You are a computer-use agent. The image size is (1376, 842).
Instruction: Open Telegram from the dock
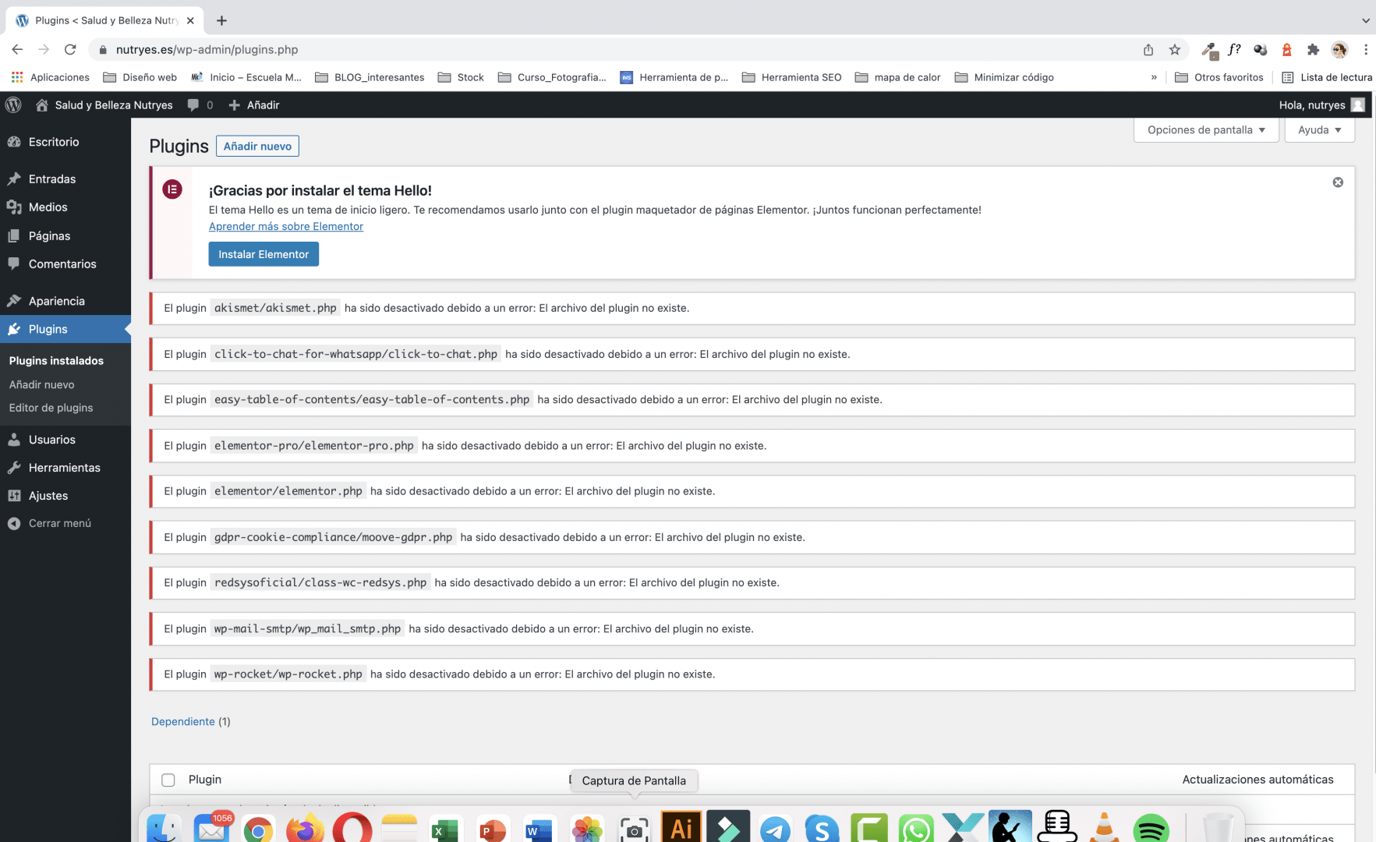point(775,829)
